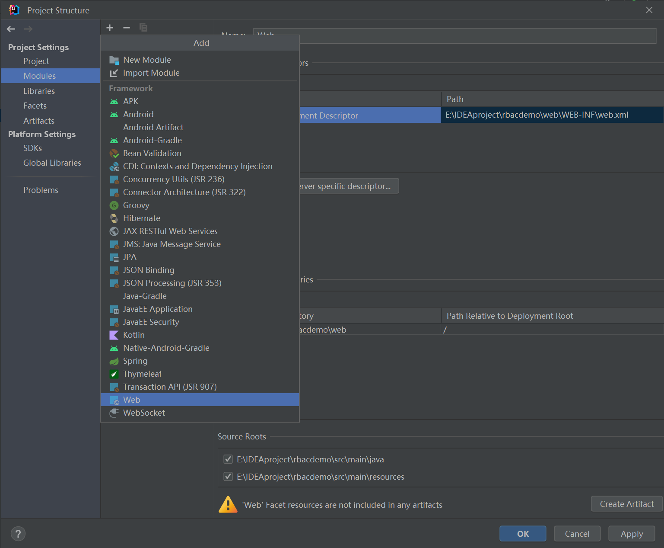Image resolution: width=664 pixels, height=548 pixels.
Task: Click the warning triangle icon
Action: 228,504
